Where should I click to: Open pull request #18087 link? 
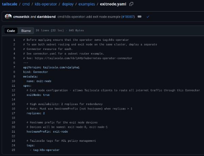point(128,17)
